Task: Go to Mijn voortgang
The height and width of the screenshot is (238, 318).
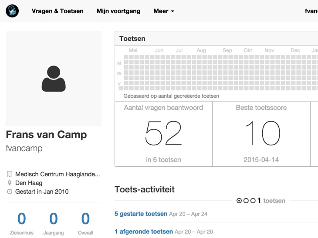Action: tap(118, 11)
